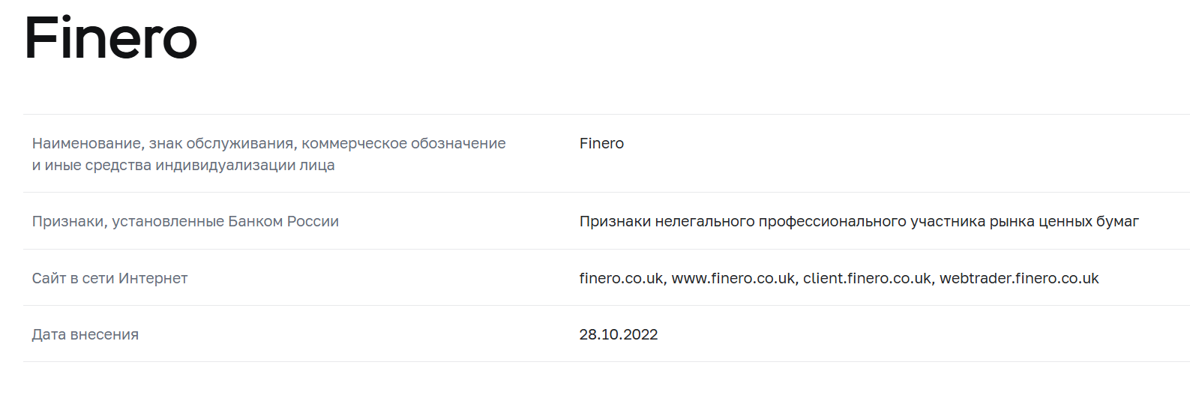The image size is (1190, 404).
Task: Click the 'Признаки, установленные Банком России' label
Action: click(185, 221)
